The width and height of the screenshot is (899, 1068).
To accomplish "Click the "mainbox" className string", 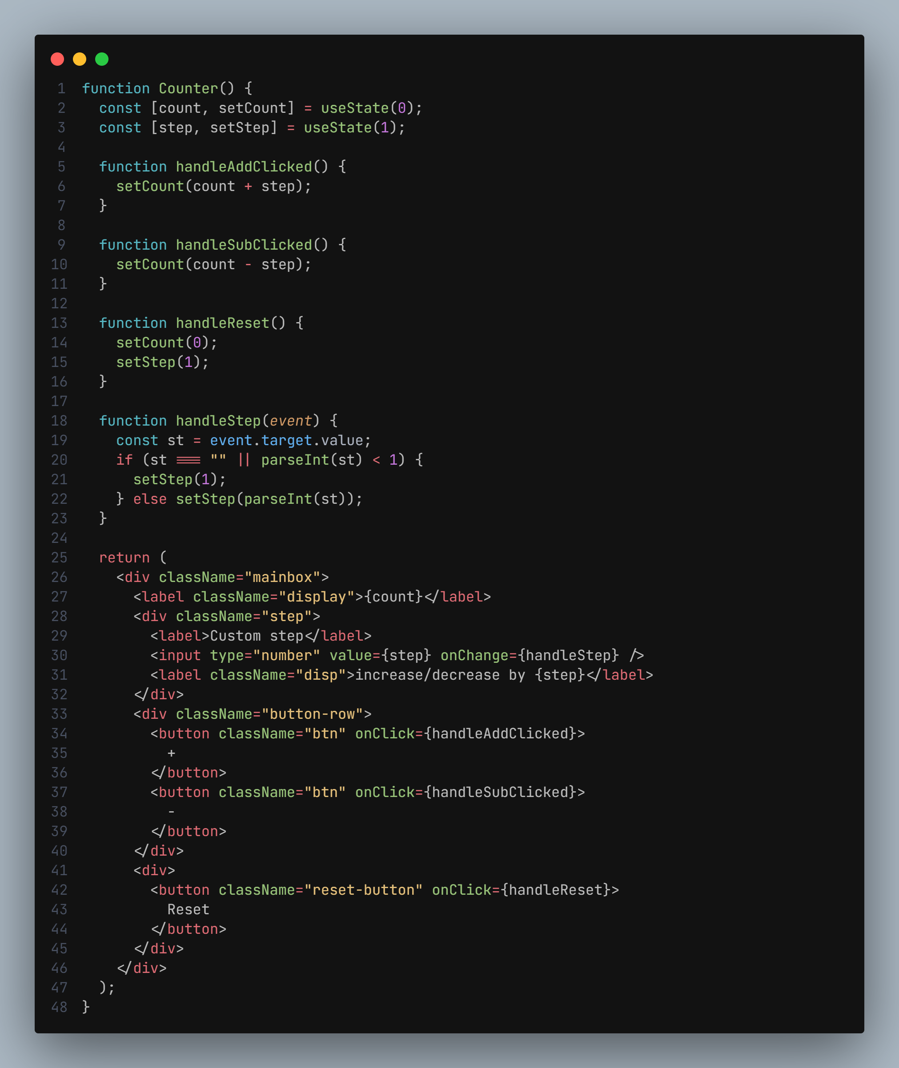I will 282,577.
